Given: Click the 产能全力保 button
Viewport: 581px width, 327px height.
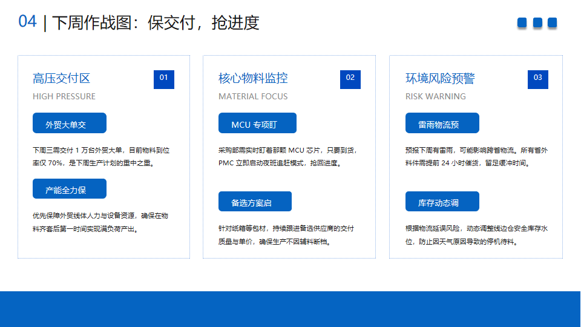Looking at the screenshot, I should point(70,189).
